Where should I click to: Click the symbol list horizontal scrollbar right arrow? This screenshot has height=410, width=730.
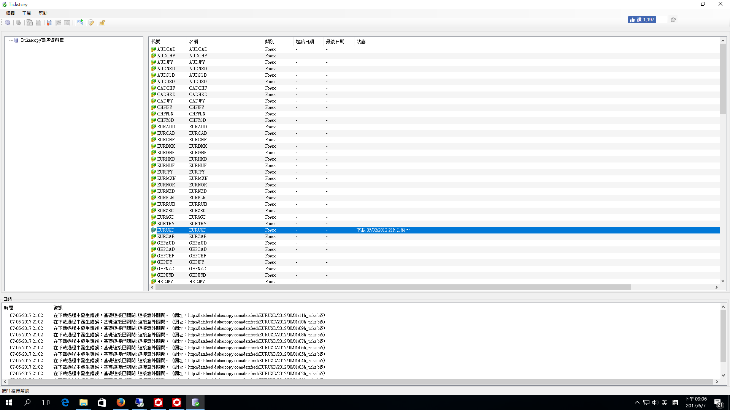tap(716, 287)
